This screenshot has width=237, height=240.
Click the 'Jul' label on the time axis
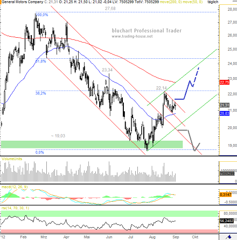point(130,237)
